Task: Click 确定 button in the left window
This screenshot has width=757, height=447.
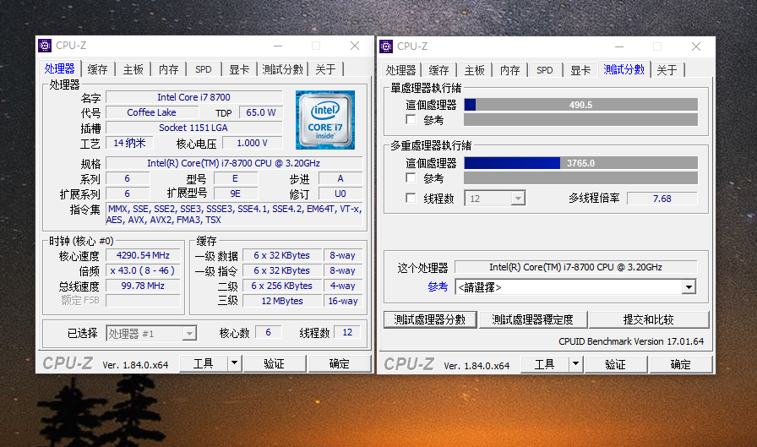Action: (340, 363)
